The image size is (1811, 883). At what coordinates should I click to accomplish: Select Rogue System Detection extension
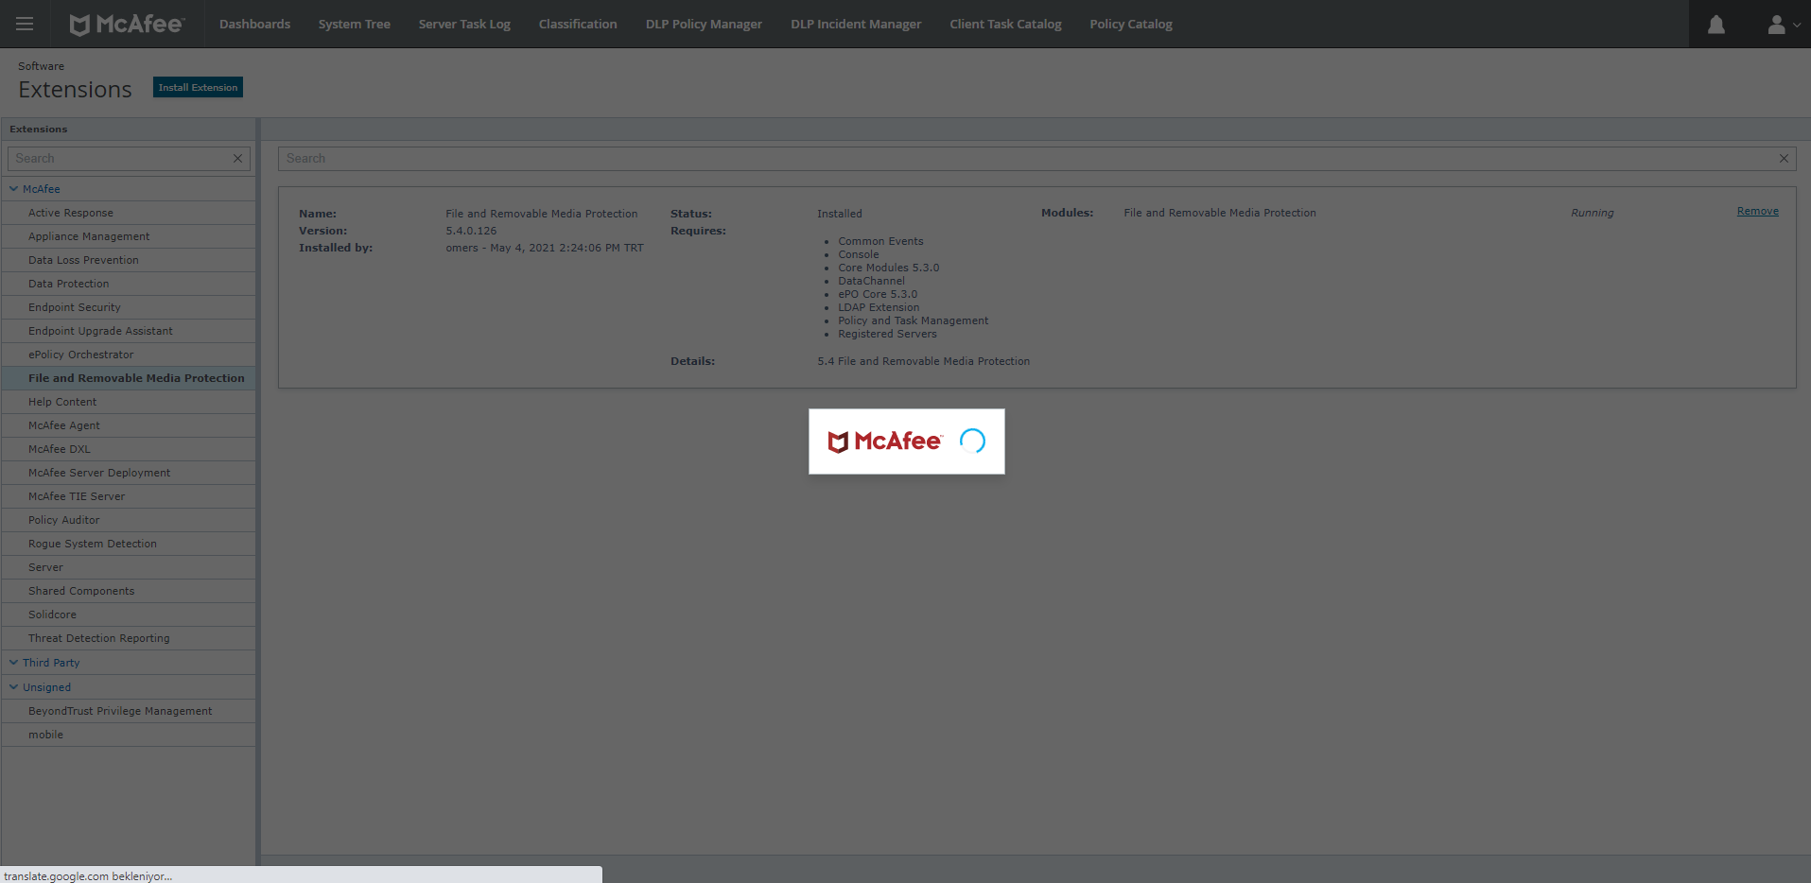coord(129,544)
